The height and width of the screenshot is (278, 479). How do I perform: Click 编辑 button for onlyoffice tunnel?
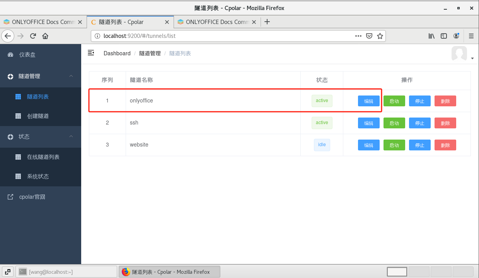[368, 101]
